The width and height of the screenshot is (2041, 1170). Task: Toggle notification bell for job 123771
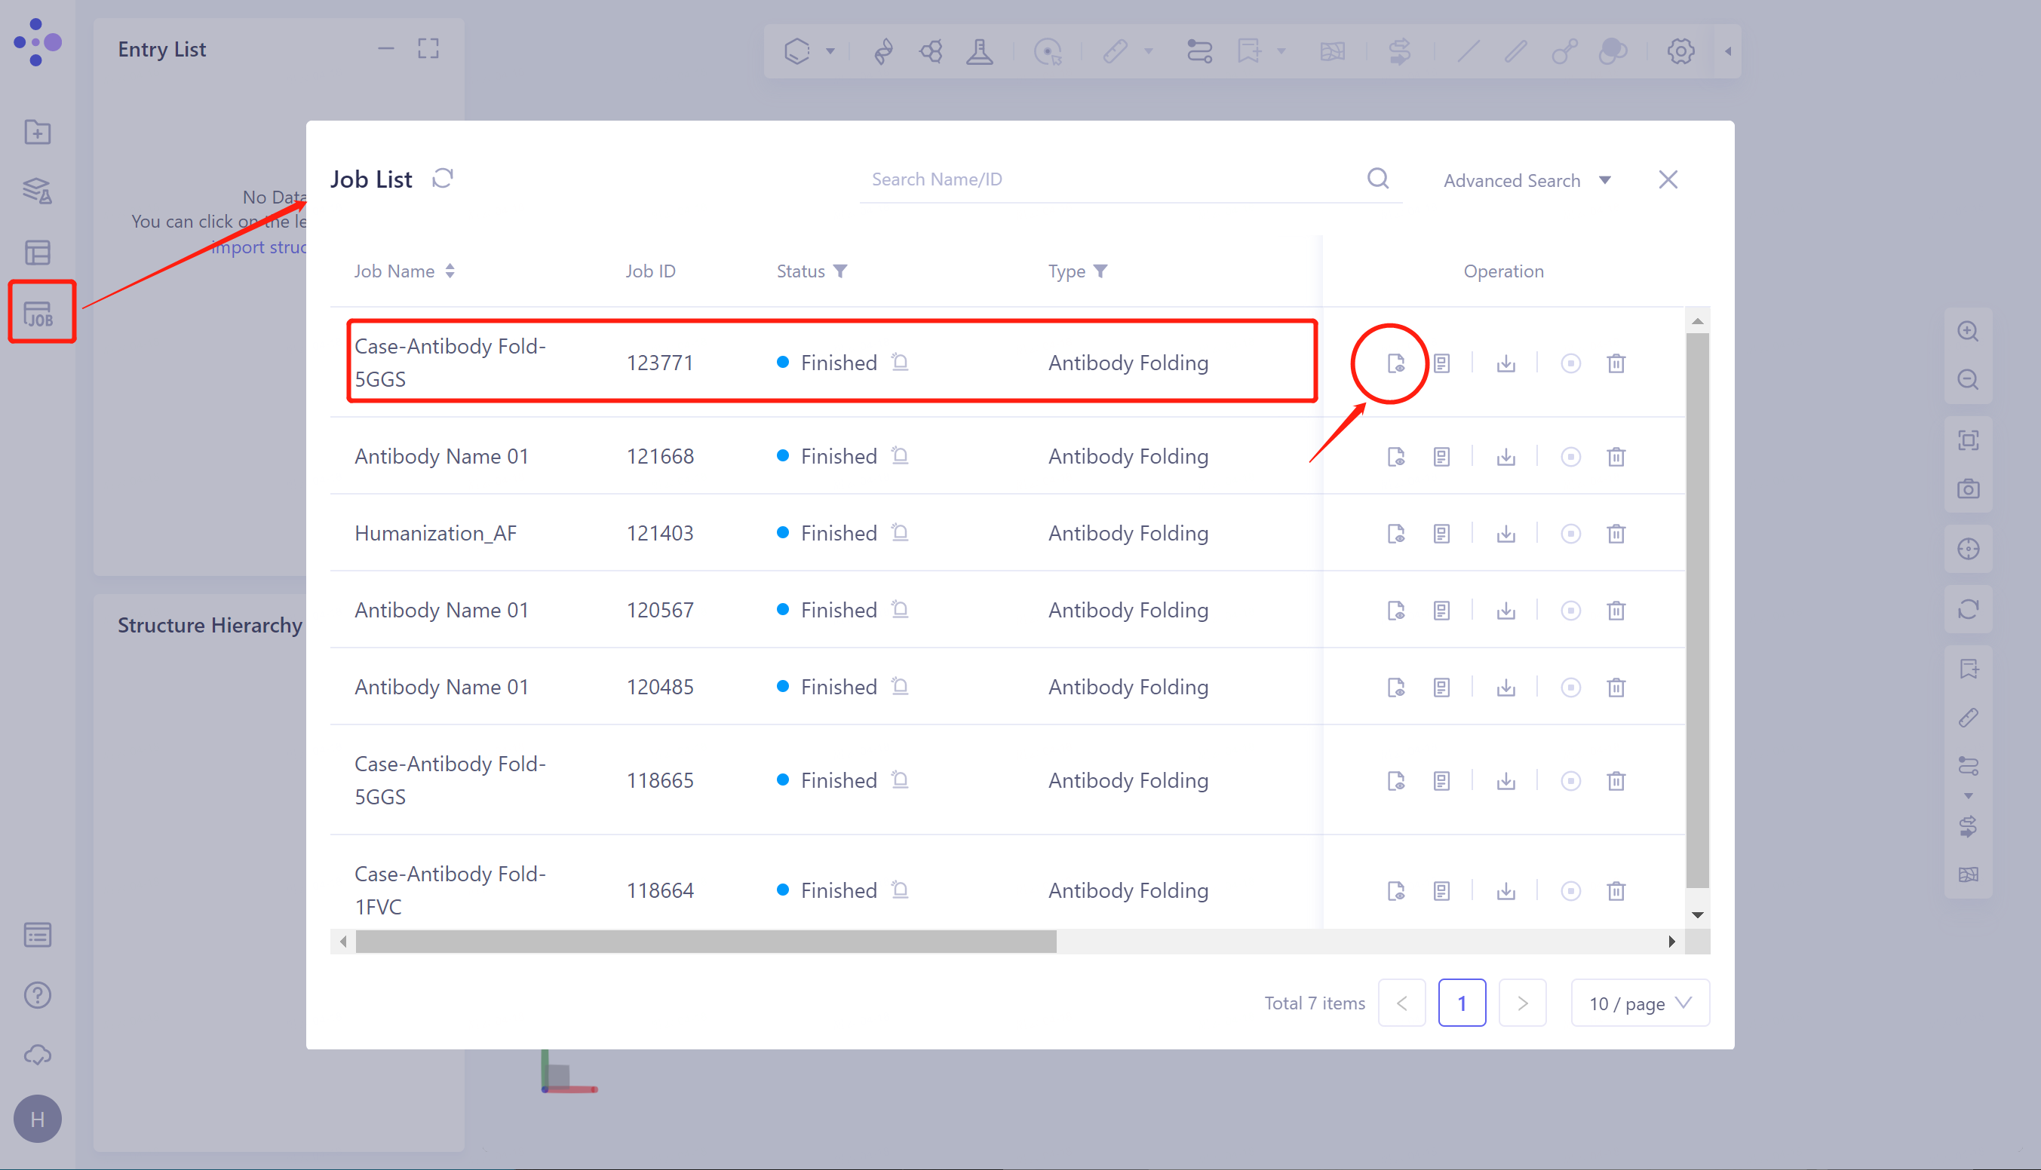[901, 363]
